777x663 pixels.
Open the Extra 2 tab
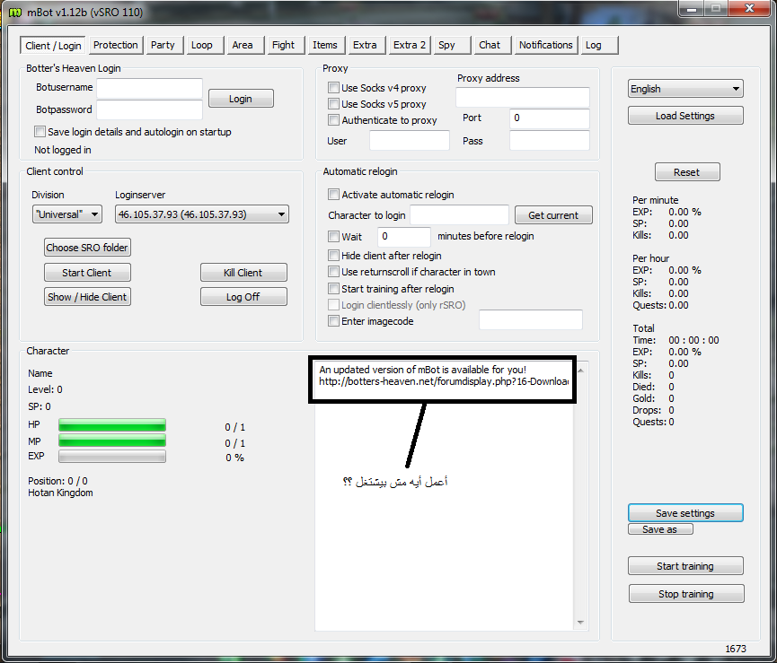410,45
